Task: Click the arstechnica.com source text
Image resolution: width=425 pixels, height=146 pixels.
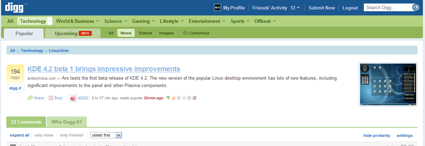Action: click(41, 78)
